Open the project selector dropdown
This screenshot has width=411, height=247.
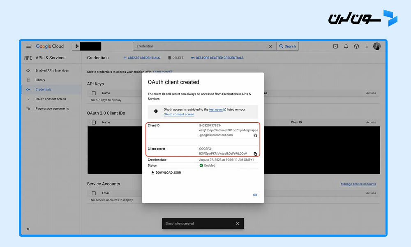click(x=87, y=46)
